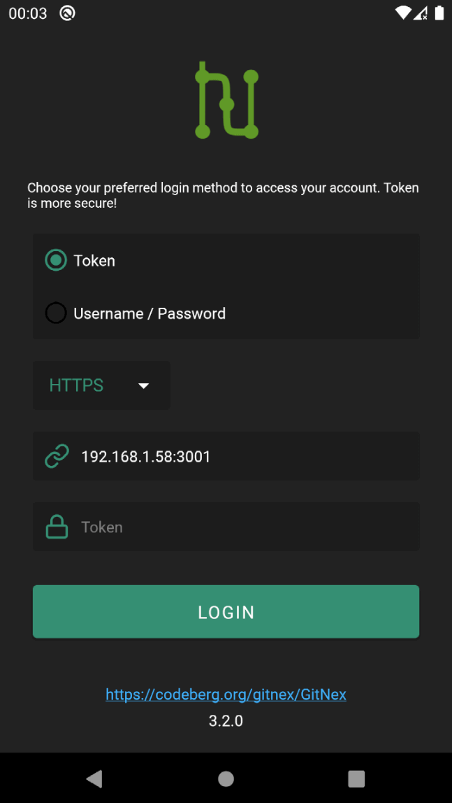Screen dimensions: 452x803
Task: Choose the Username / Password label option
Action: pos(150,313)
